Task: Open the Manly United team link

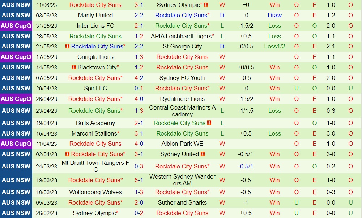Action: 95,16
